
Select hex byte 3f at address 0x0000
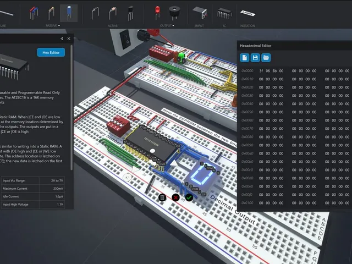[x=261, y=71]
